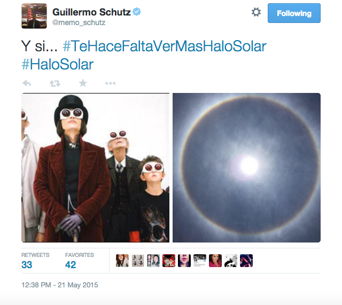Click the 12:38 PM - 21 May 2015 timestamp

pos(60,285)
